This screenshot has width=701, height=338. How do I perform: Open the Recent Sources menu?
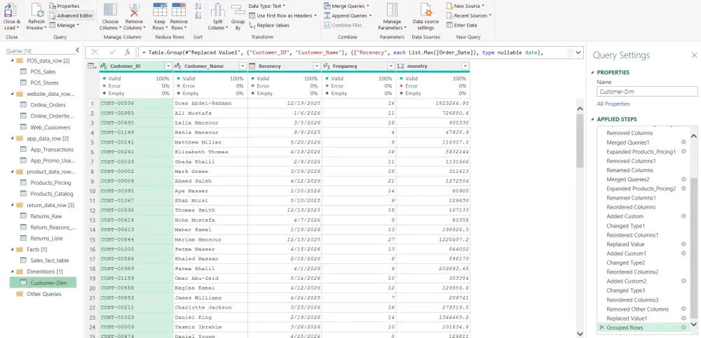click(468, 15)
